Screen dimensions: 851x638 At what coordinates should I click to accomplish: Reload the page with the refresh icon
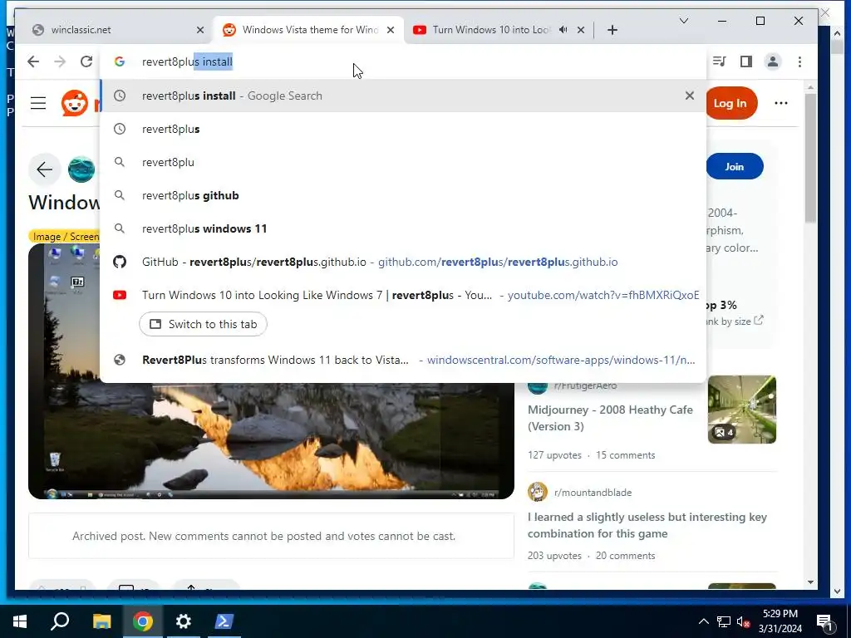pos(86,61)
